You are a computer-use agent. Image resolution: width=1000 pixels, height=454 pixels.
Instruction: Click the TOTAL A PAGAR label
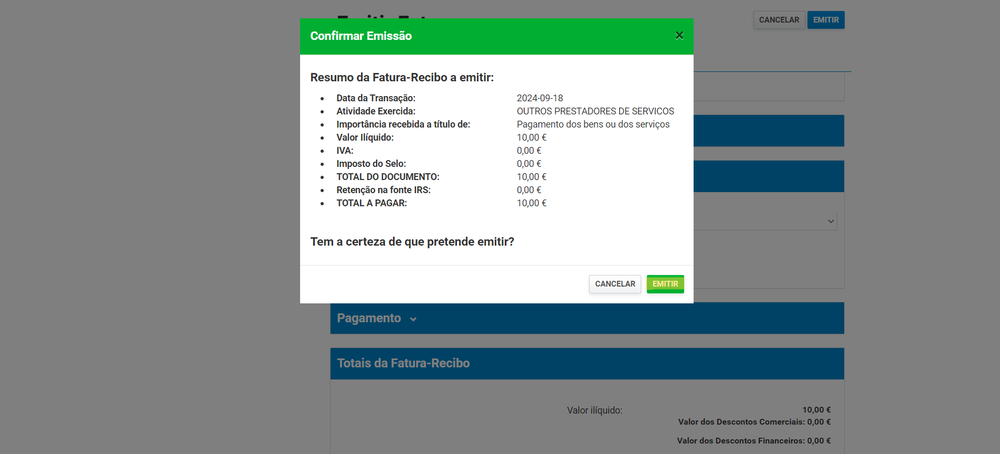click(x=371, y=203)
